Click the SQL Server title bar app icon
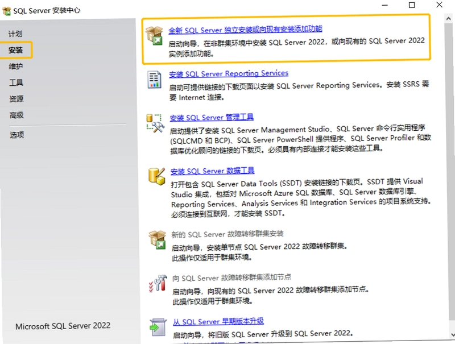 (7, 11)
